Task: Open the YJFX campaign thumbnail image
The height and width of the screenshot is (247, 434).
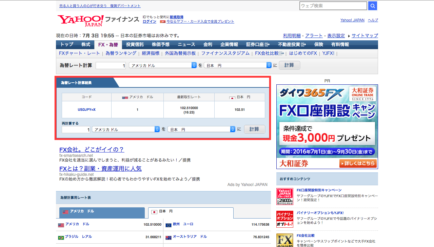Action: tap(285, 197)
